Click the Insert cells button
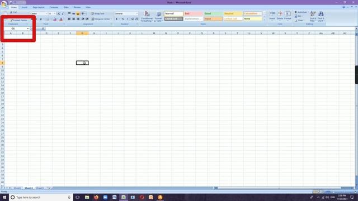358x201 pixels. pyautogui.click(x=272, y=16)
